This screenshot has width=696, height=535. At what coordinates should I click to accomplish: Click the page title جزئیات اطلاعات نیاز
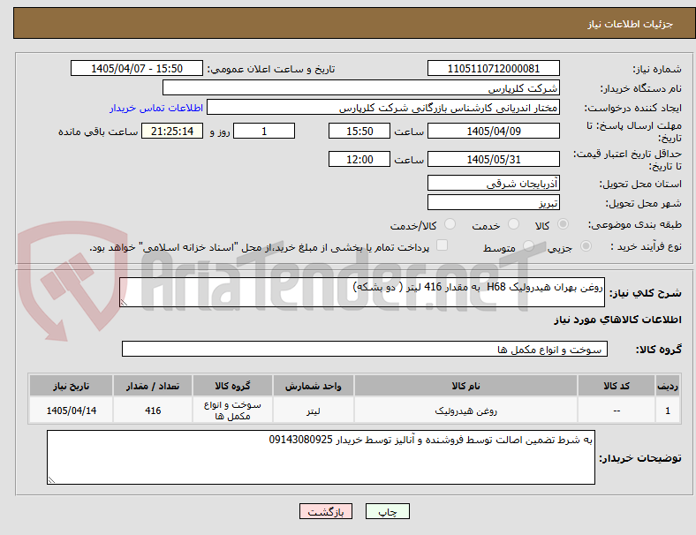pyautogui.click(x=631, y=24)
